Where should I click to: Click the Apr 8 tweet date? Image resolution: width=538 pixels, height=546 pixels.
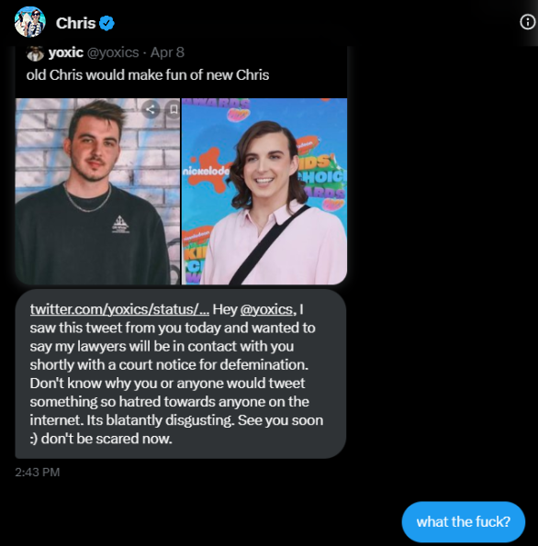(x=167, y=52)
